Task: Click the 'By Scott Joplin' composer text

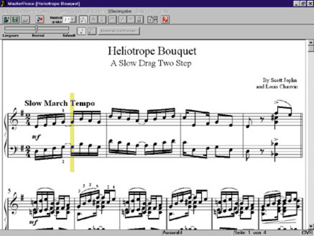Action: click(280, 80)
